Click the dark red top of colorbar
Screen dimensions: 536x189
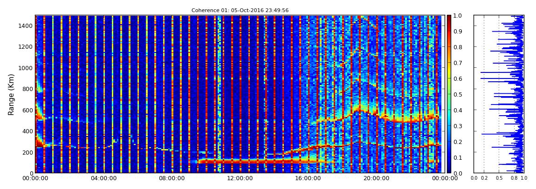pos(449,18)
